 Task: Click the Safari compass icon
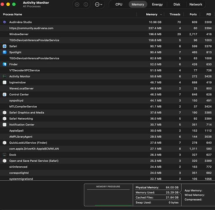coord(5,46)
